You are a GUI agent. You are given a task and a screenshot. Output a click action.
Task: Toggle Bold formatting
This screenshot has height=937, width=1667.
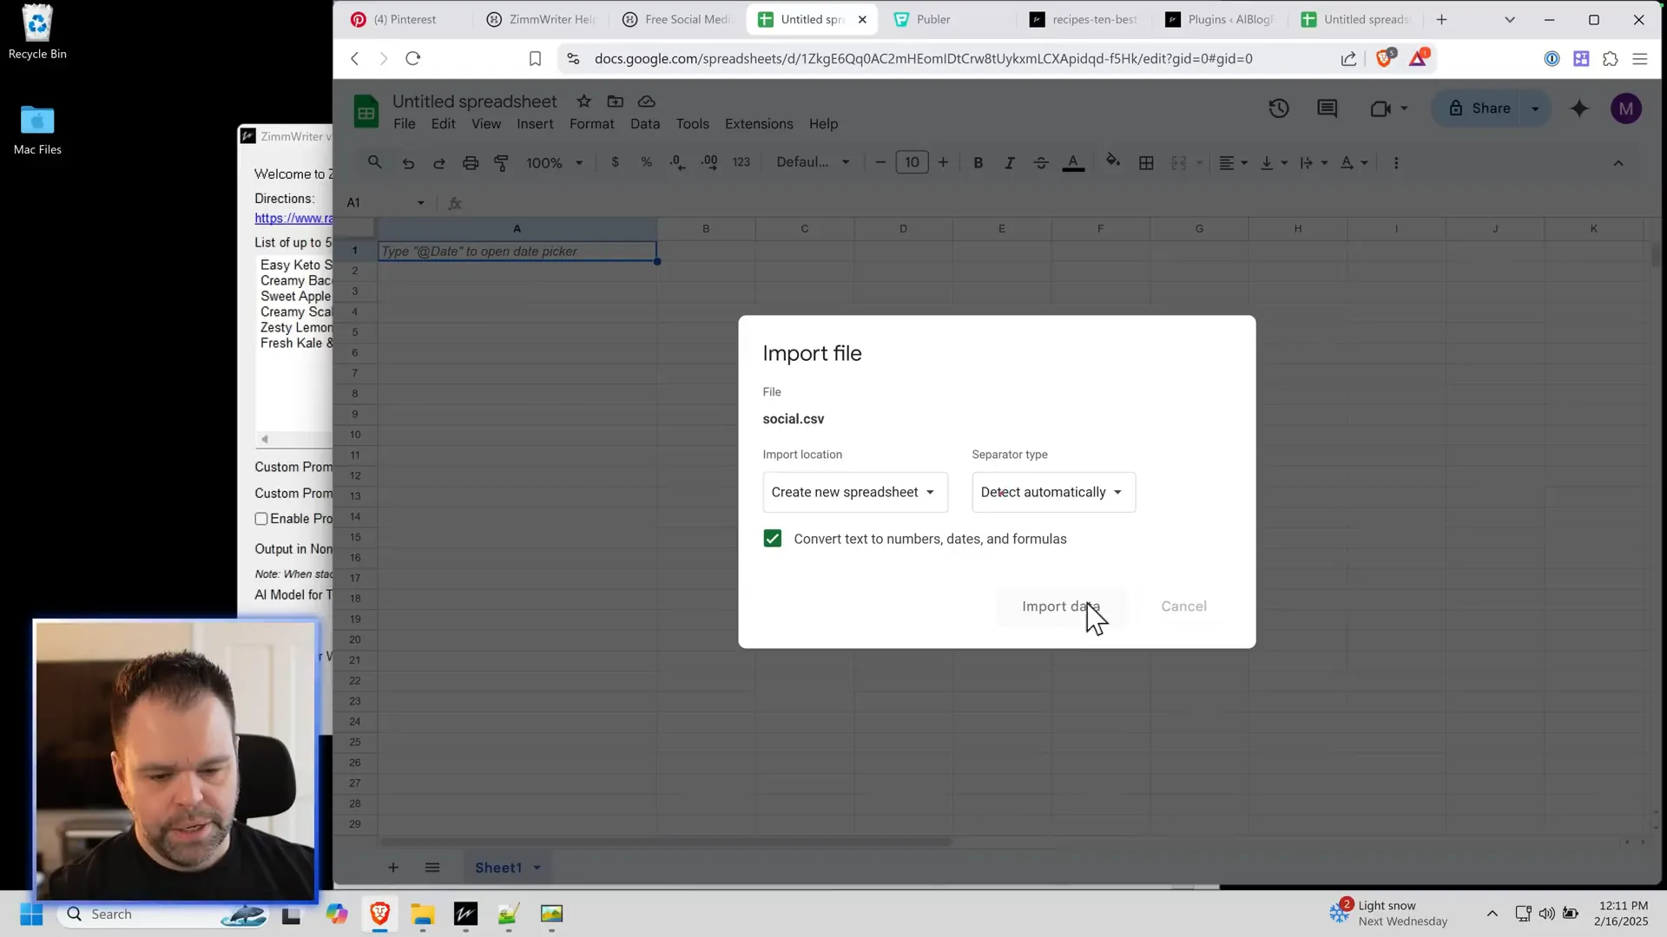click(x=978, y=163)
